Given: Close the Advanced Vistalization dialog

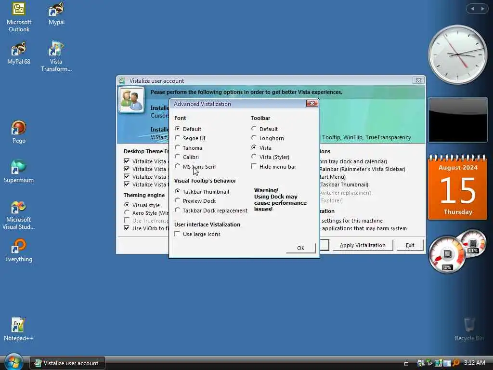Looking at the screenshot, I should point(312,104).
